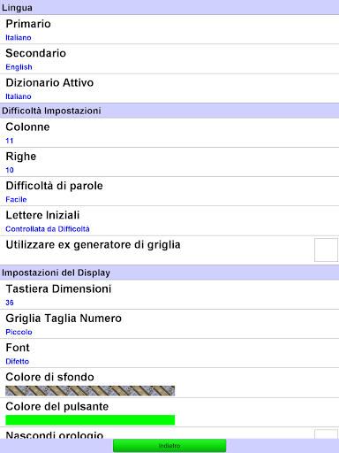Viewport: 339px width, 453px height.
Task: Click the Colore di sfondo pattern swatch
Action: 90,391
